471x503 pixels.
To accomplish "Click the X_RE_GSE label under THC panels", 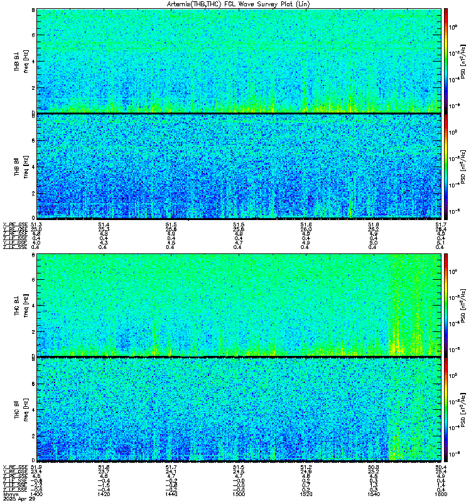I will [15, 467].
